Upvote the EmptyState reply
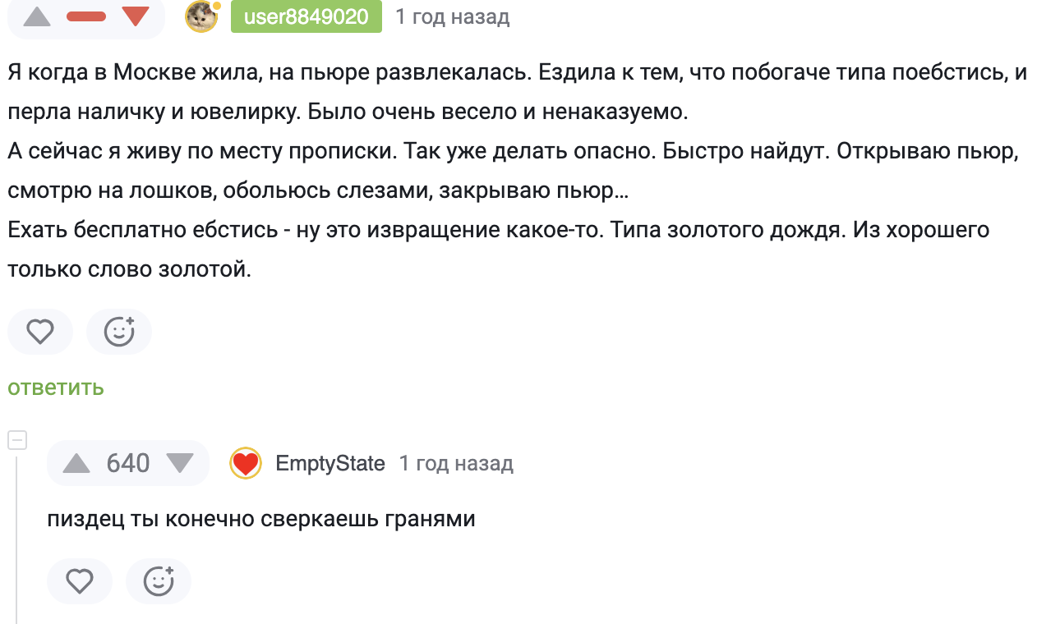This screenshot has height=624, width=1060. tap(76, 464)
